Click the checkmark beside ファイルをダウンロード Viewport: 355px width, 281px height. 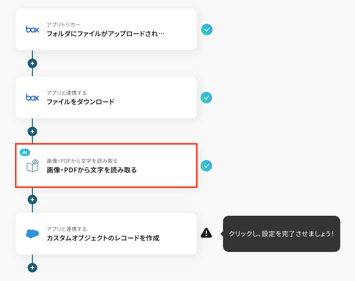(x=206, y=98)
